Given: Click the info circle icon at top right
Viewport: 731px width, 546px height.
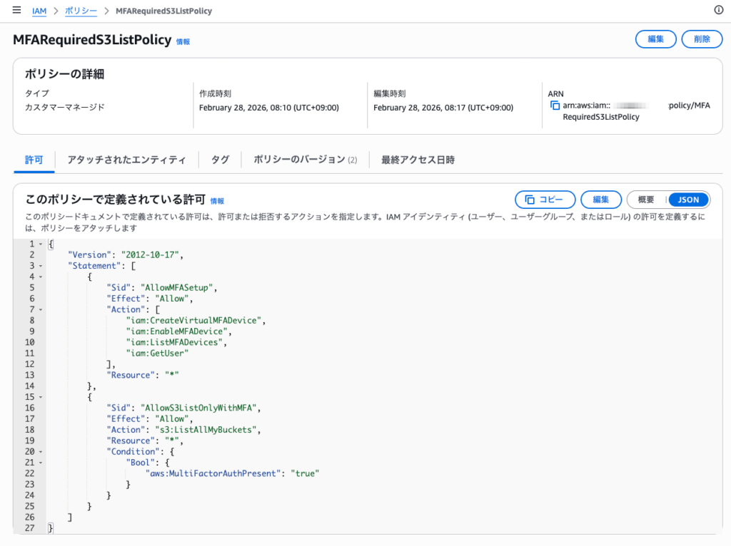Looking at the screenshot, I should (x=719, y=10).
